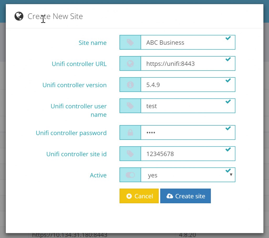
Task: Cancel creating the new site
Action: [x=139, y=196]
